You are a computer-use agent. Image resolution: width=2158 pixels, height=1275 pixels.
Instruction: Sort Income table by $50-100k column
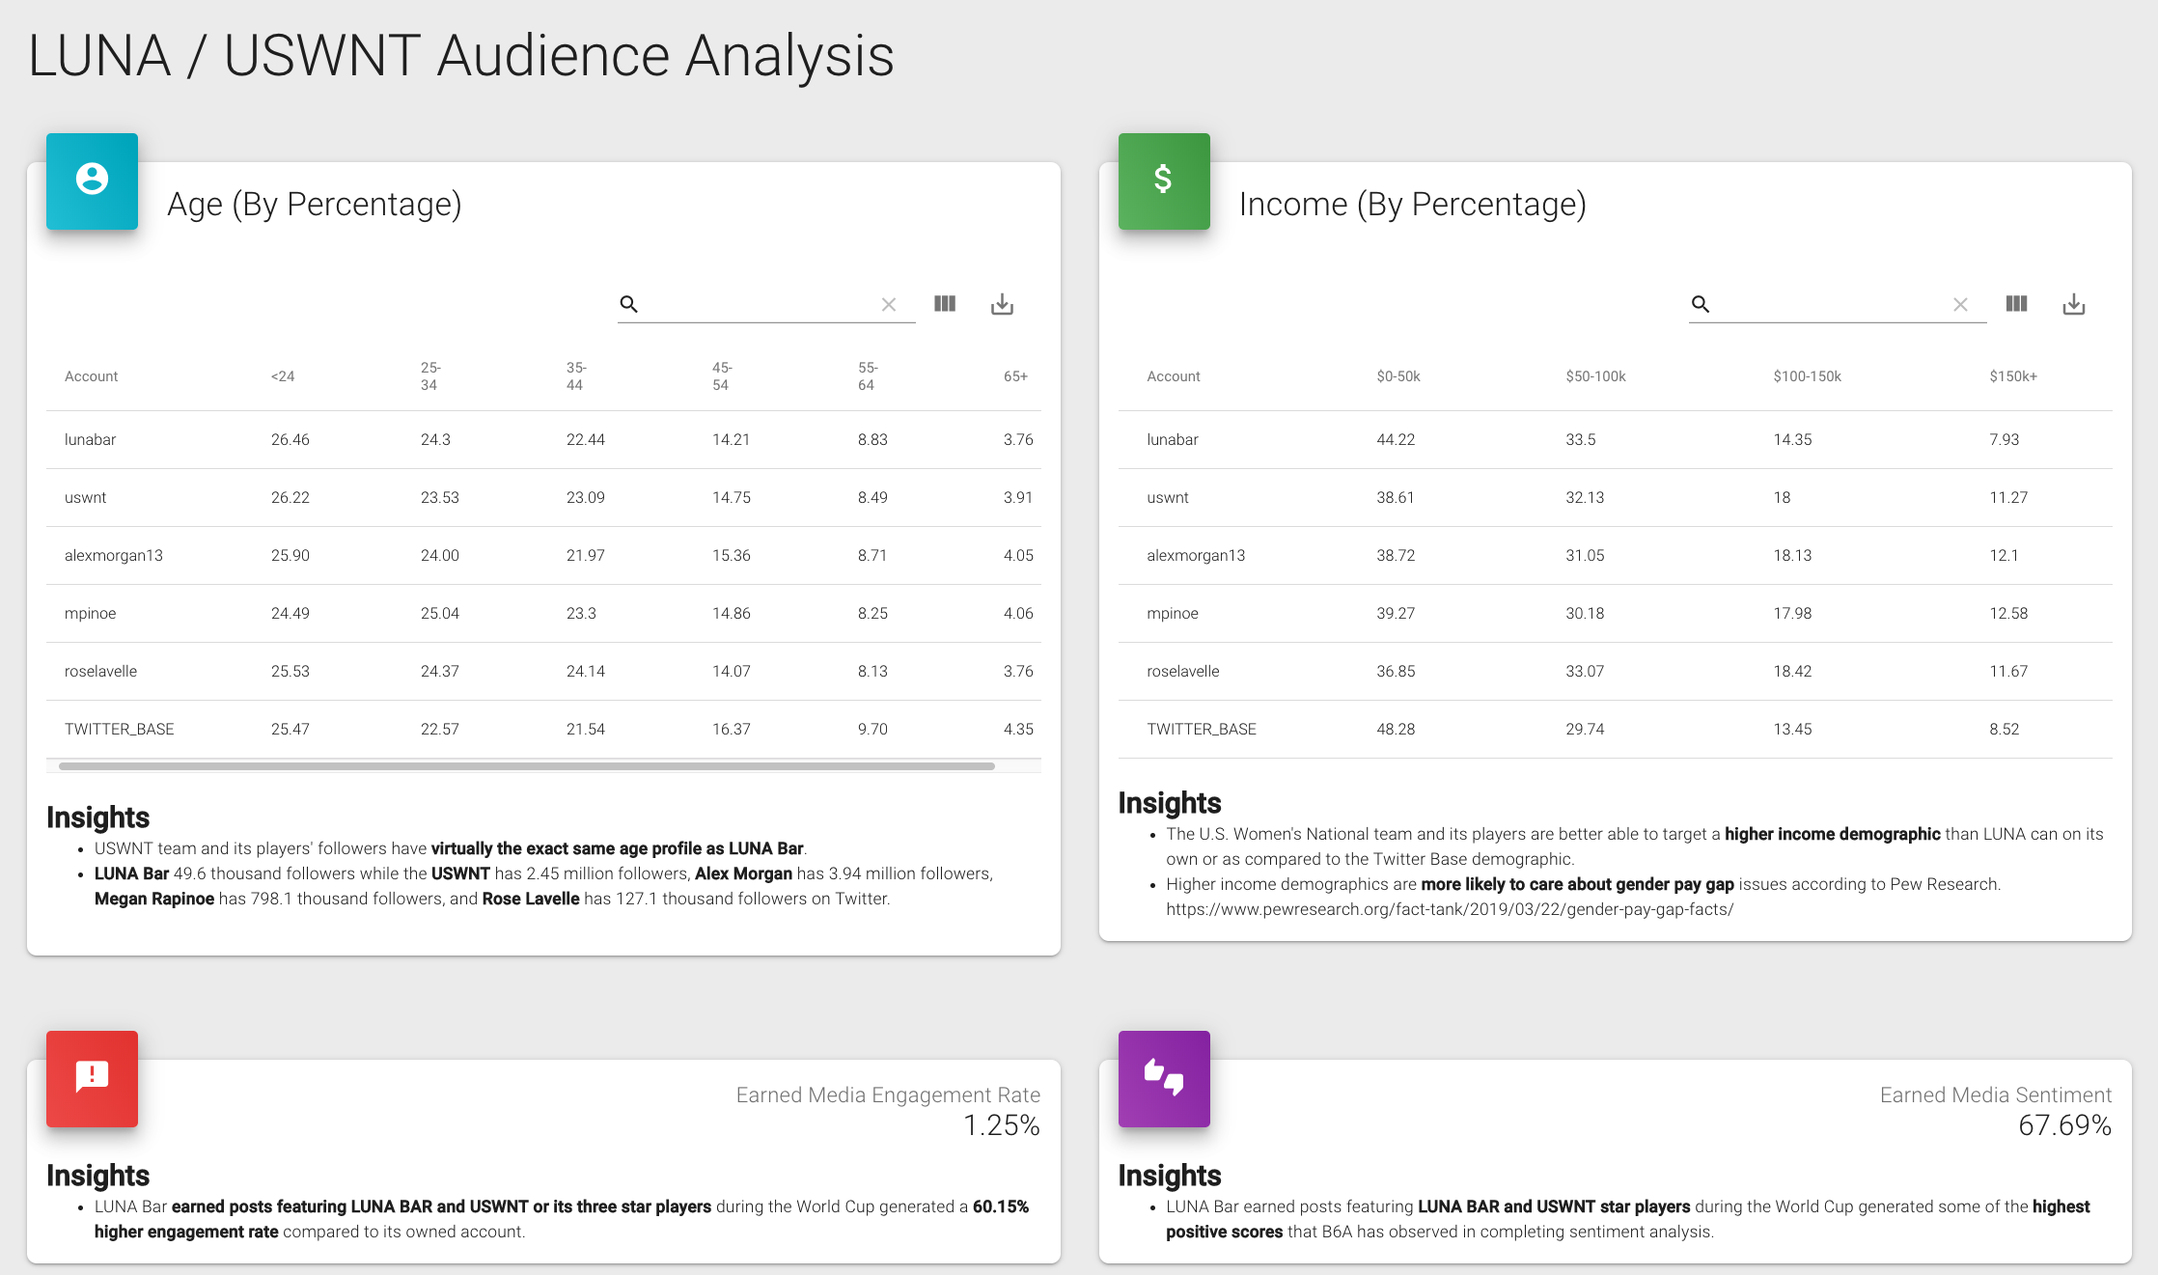pos(1595,376)
